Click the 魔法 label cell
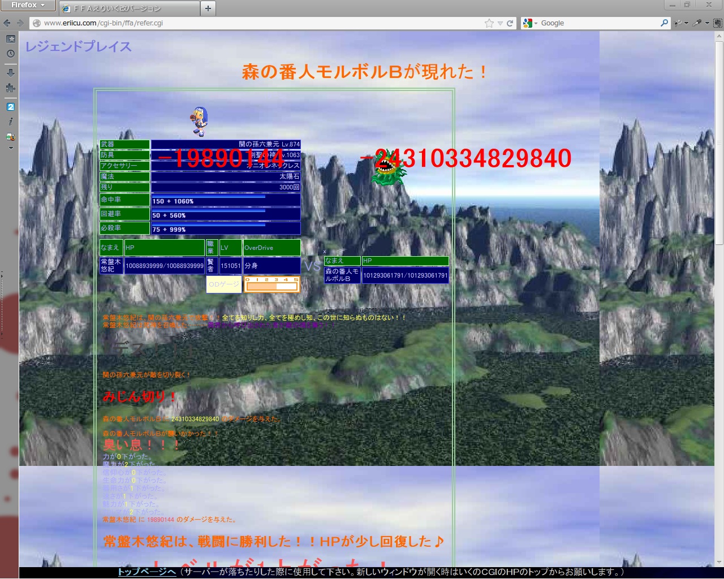This screenshot has width=724, height=579. (x=124, y=176)
